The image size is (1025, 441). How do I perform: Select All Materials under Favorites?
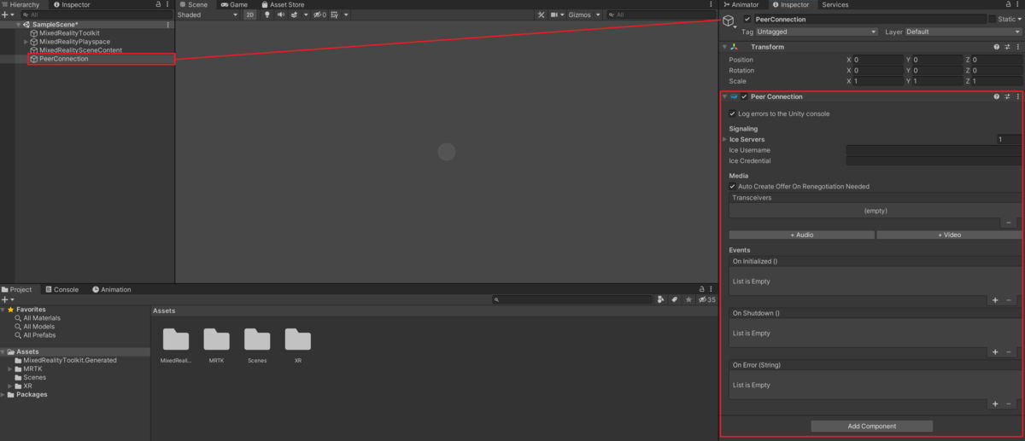[x=41, y=318]
